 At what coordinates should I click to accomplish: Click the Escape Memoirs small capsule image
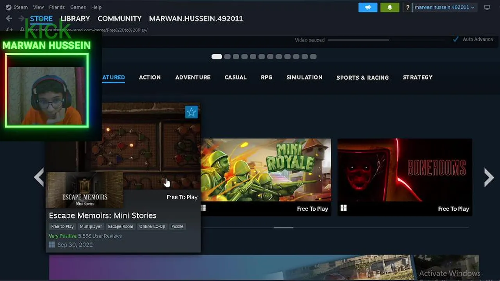[84, 190]
